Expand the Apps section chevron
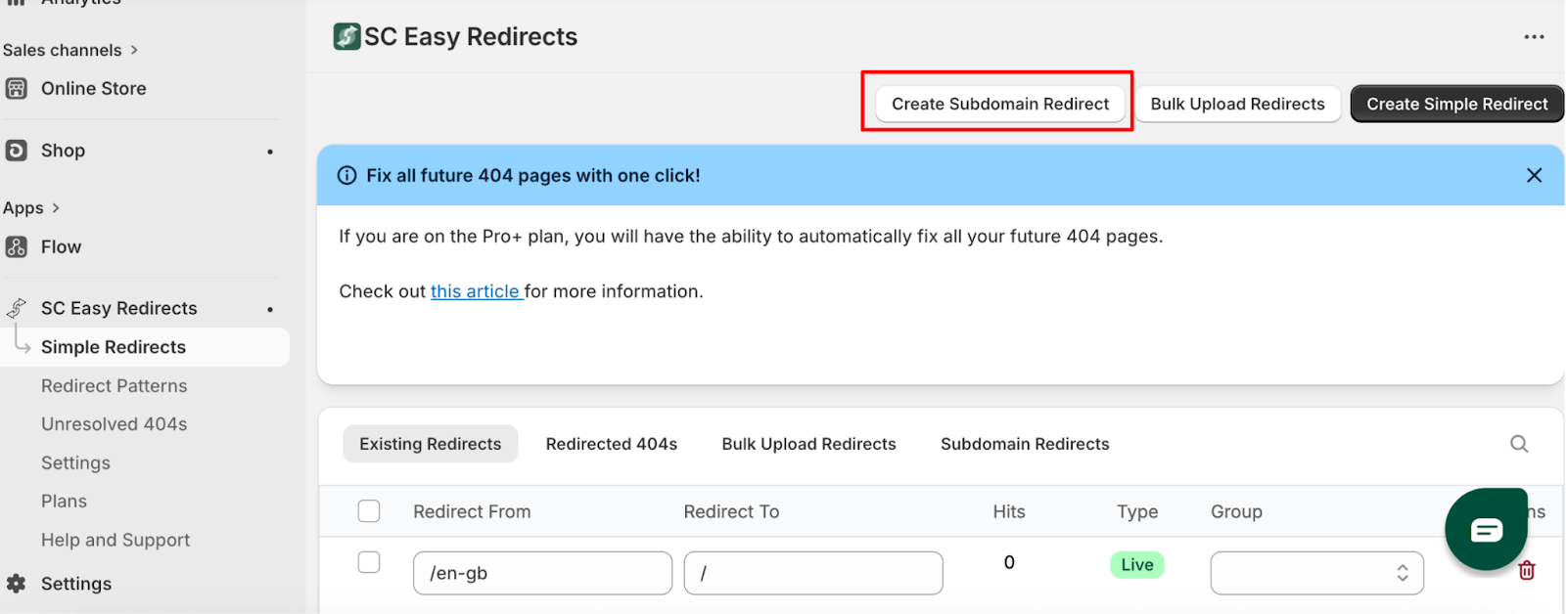The width and height of the screenshot is (1566, 614). [x=56, y=208]
